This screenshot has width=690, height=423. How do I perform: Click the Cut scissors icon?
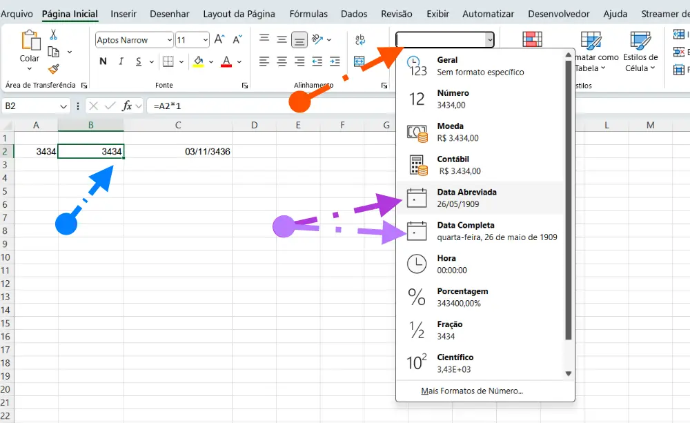point(53,35)
